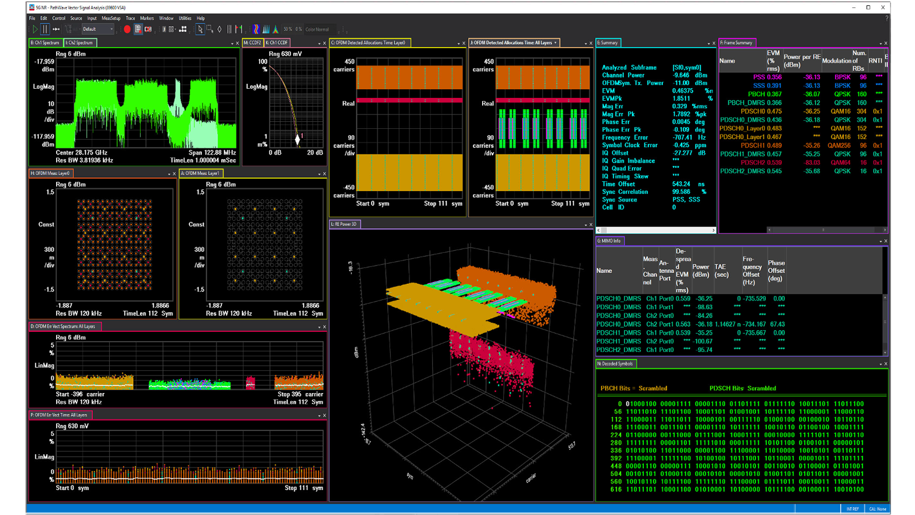Click the single-step measurement icon
Screen dimensions: 915x515
(x=56, y=29)
